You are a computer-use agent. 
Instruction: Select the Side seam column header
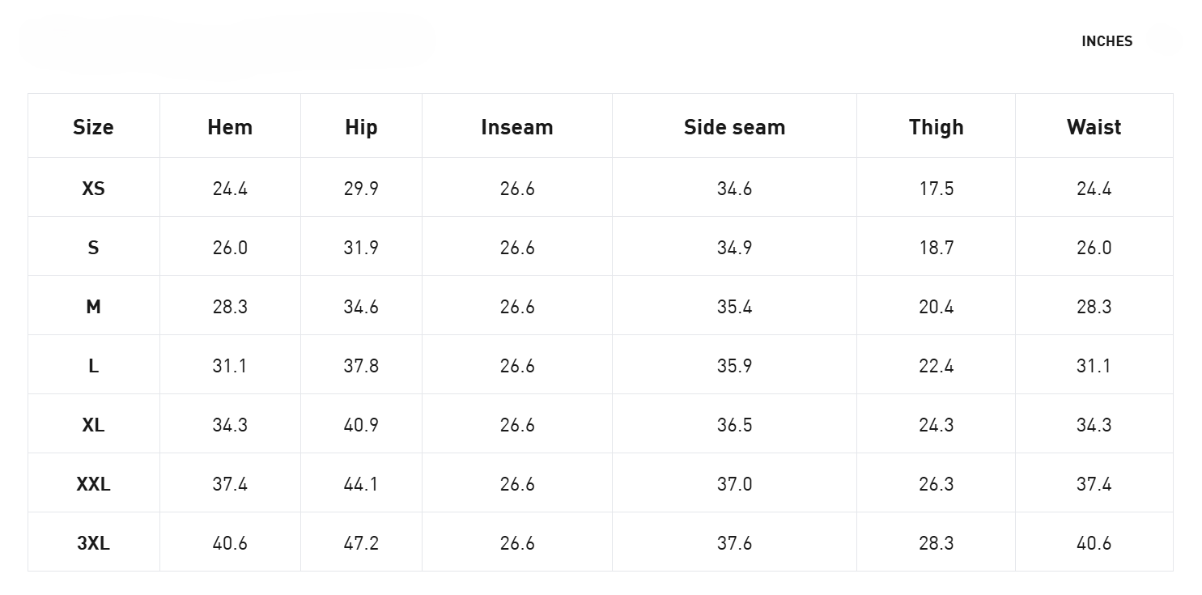734,127
